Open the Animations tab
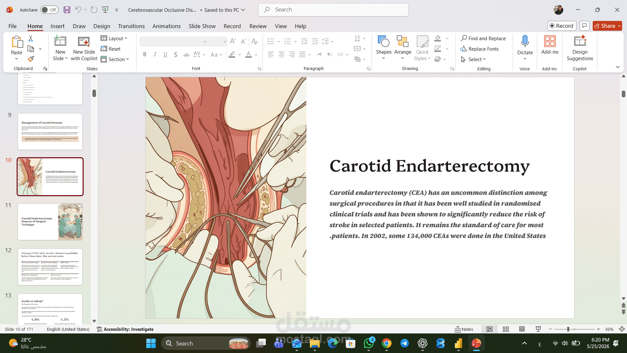Image resolution: width=627 pixels, height=353 pixels. (x=167, y=26)
